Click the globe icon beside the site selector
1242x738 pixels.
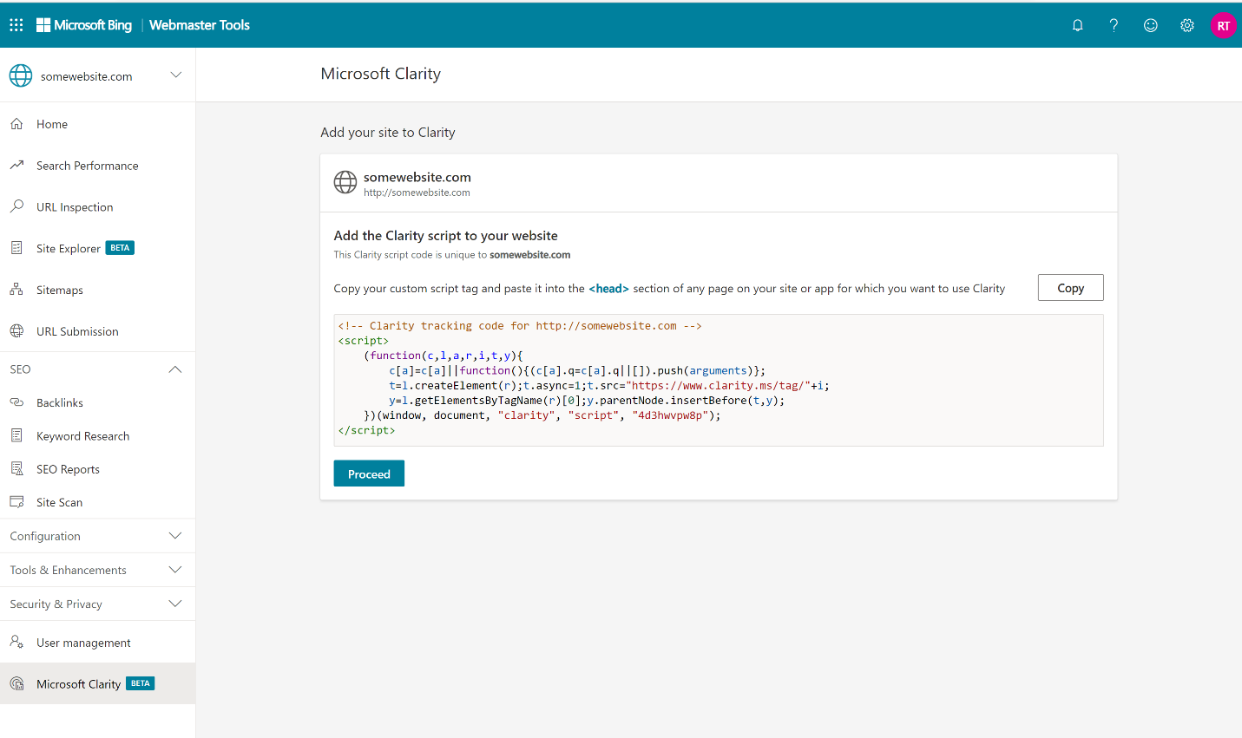21,75
